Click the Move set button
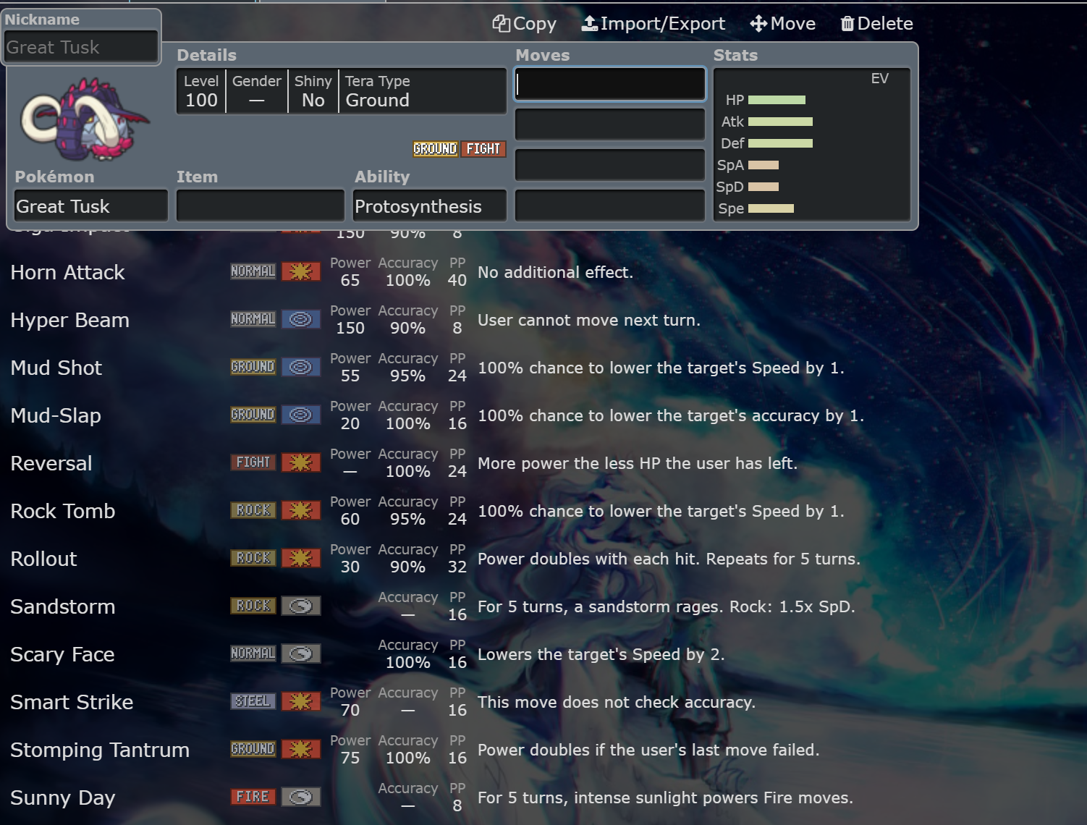1087x825 pixels. pyautogui.click(x=782, y=24)
